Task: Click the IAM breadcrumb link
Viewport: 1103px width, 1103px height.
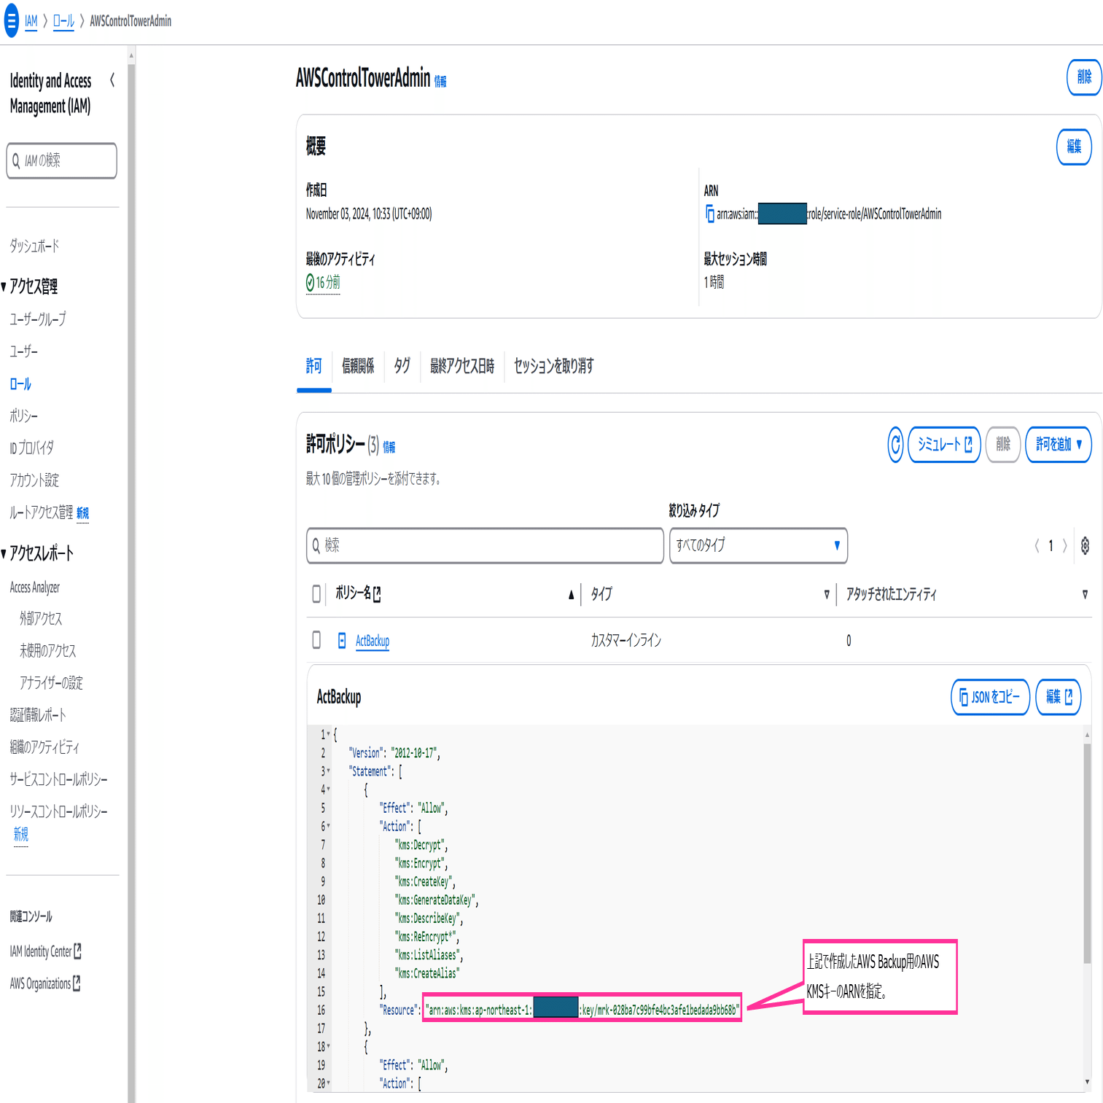Action: [x=31, y=21]
